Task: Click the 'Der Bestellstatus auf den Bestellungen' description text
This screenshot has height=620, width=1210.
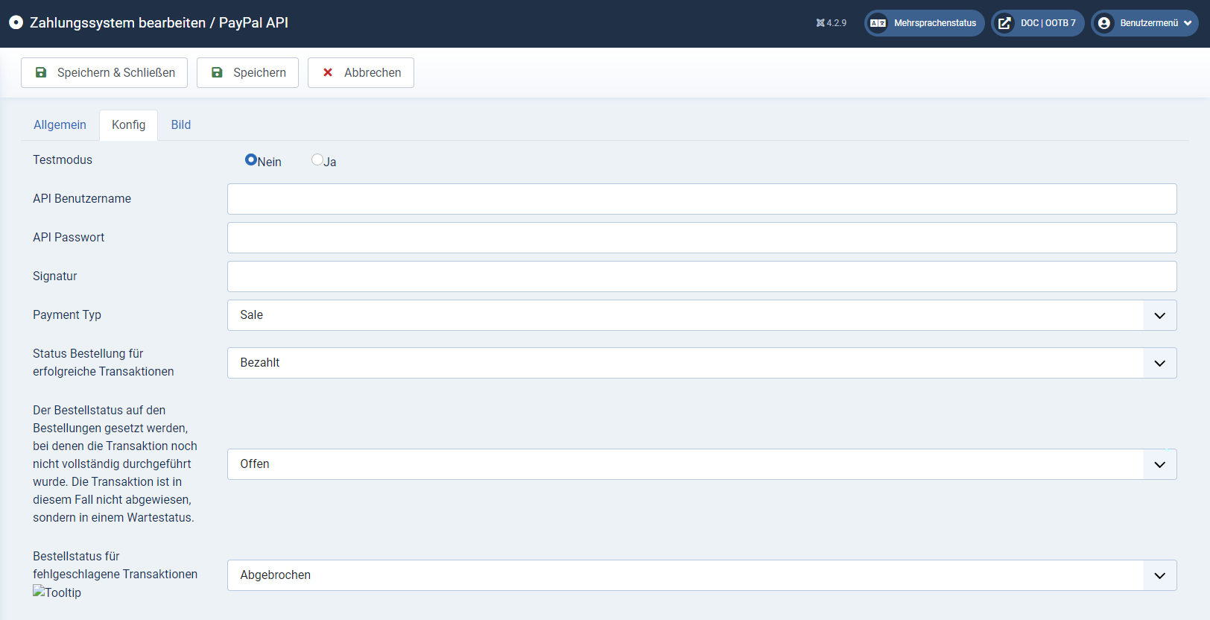Action: click(115, 464)
